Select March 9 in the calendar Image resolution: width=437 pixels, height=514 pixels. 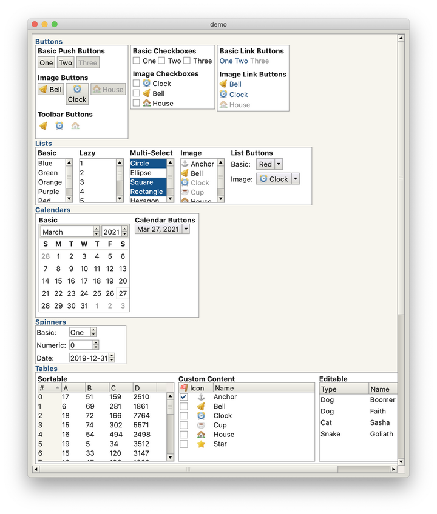point(71,269)
